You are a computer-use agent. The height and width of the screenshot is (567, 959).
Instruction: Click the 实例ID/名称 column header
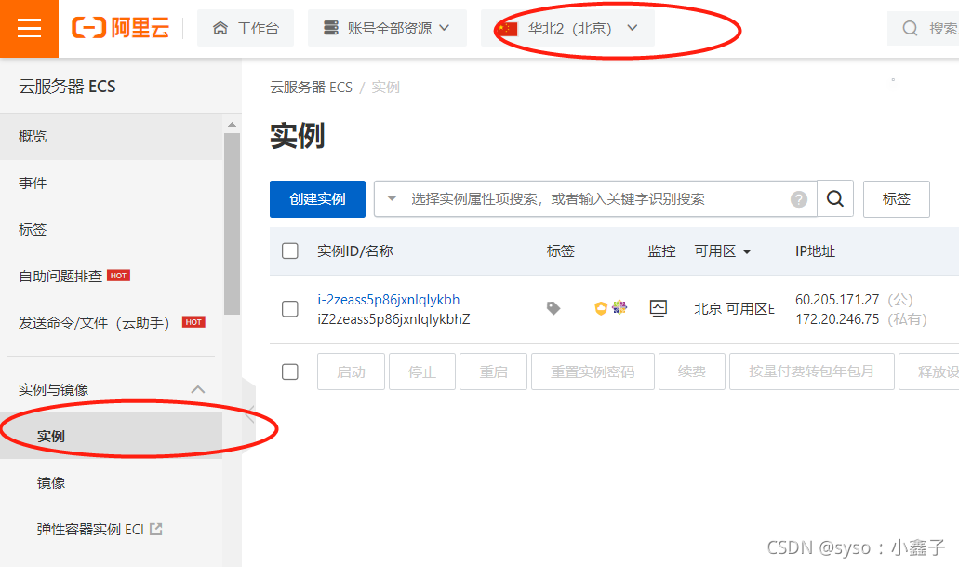[354, 251]
